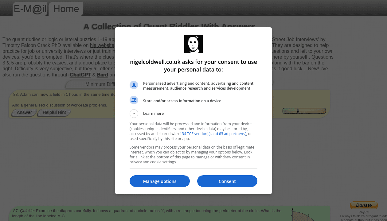Show the Helpful Hint for riddle 88
The width and height of the screenshot is (387, 221).
click(54, 113)
